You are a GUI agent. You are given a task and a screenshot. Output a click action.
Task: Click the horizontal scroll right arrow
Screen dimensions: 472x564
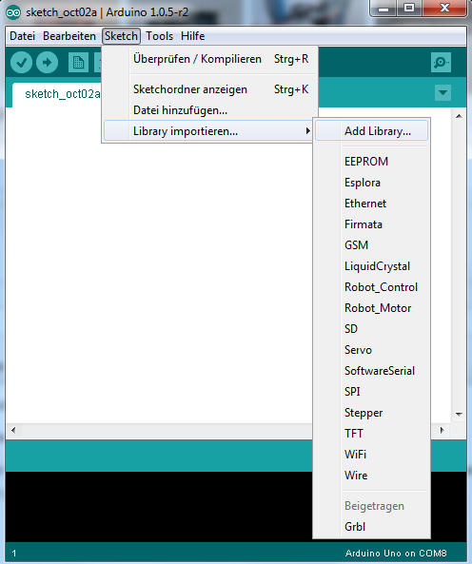pyautogui.click(x=442, y=430)
